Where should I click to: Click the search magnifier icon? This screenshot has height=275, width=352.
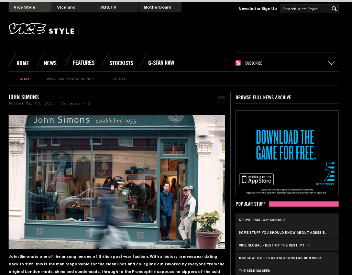[334, 9]
